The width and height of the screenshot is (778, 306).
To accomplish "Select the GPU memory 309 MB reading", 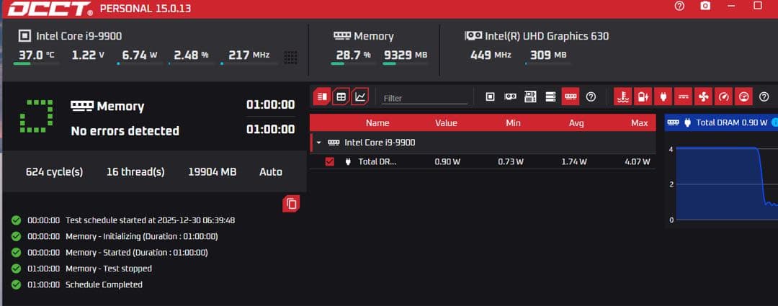I will [548, 55].
